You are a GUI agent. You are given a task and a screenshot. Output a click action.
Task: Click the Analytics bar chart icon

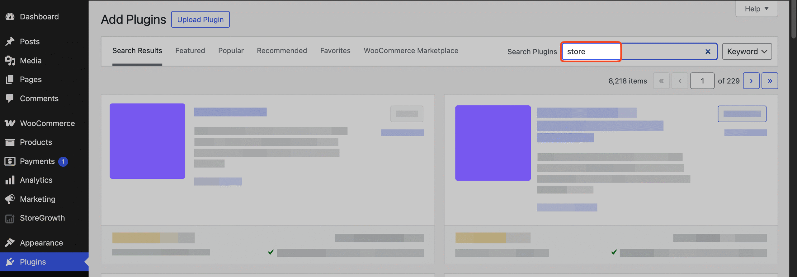(10, 180)
